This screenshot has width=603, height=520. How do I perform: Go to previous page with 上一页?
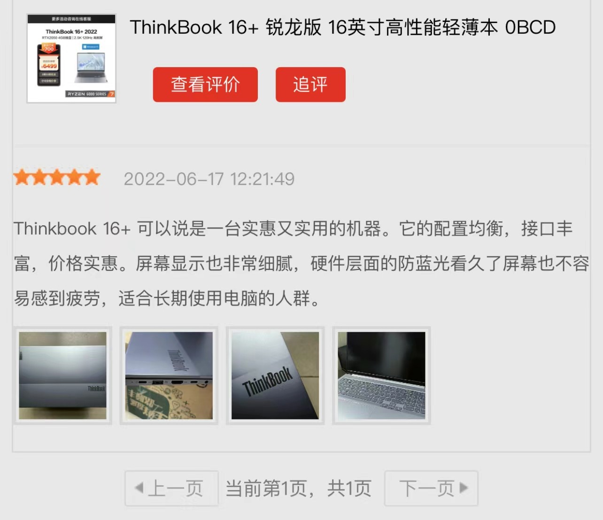click(x=171, y=489)
